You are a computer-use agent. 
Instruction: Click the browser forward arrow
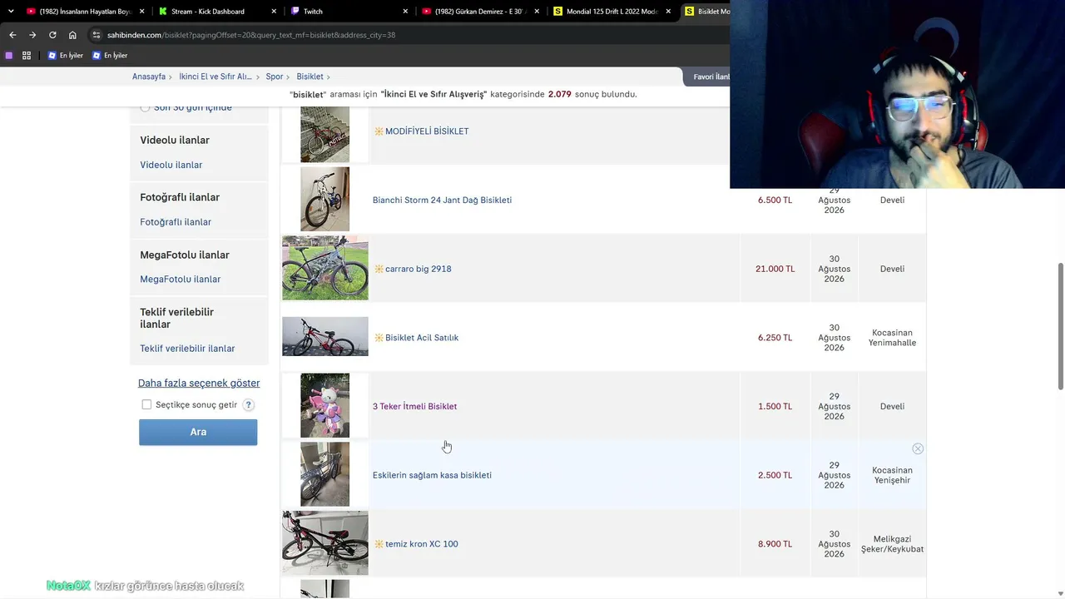pos(32,35)
